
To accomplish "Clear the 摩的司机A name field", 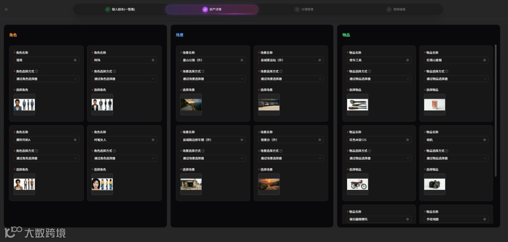I will pos(75,140).
